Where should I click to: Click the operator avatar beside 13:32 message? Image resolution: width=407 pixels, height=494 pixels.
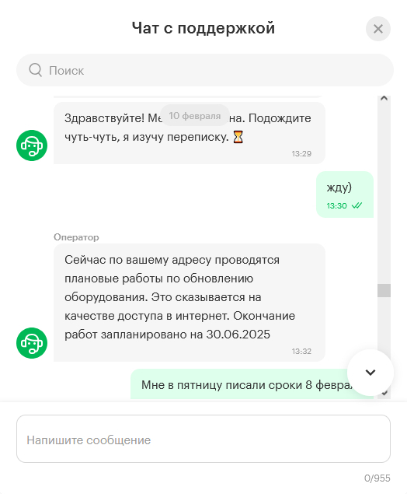point(32,343)
